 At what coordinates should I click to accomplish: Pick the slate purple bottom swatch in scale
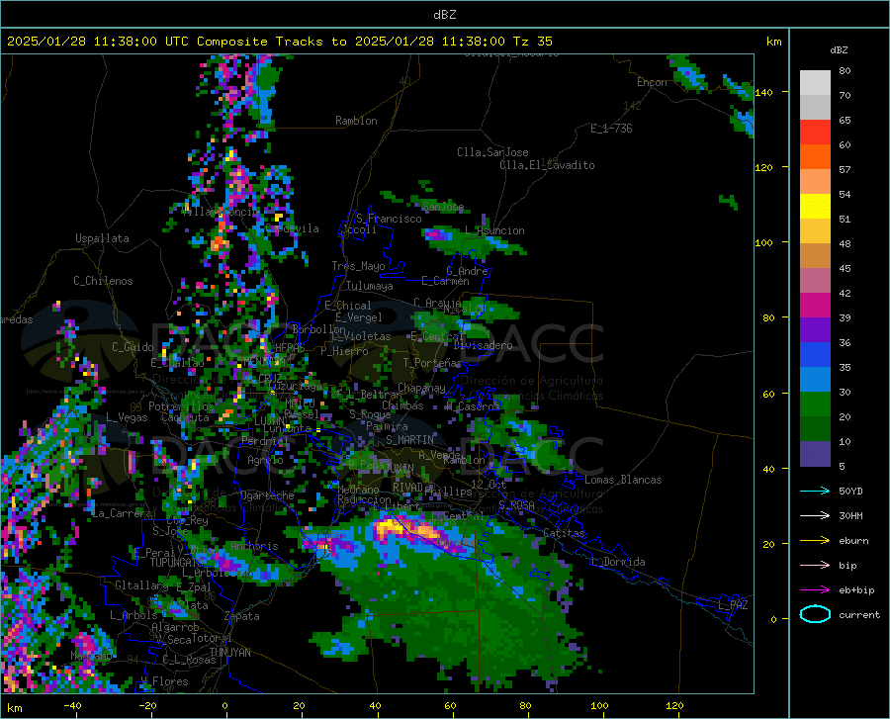tap(815, 454)
